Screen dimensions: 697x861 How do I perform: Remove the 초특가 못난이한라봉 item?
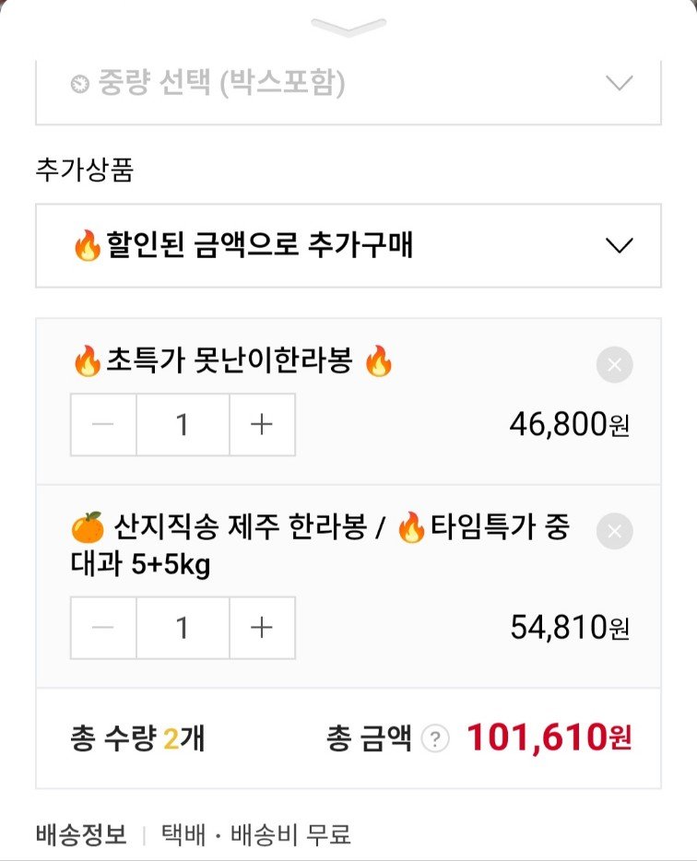(614, 366)
